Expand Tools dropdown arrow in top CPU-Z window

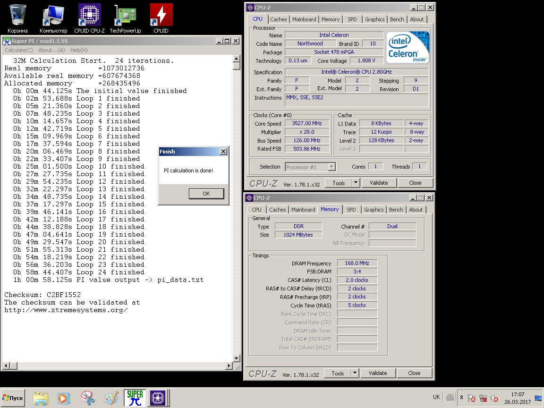(x=356, y=183)
